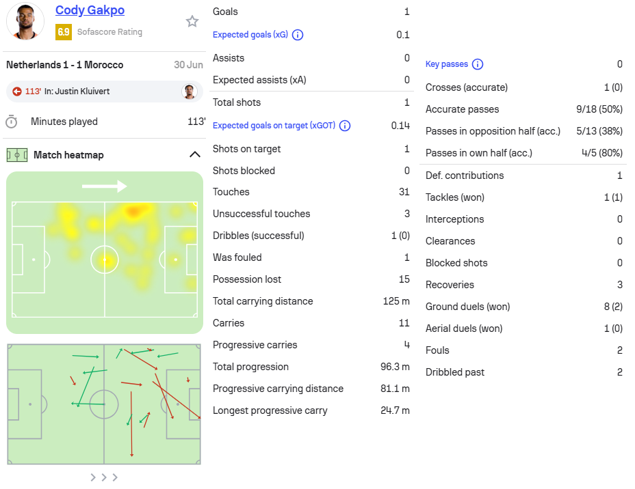Click the triple chevron arrows below pass map

point(104,477)
